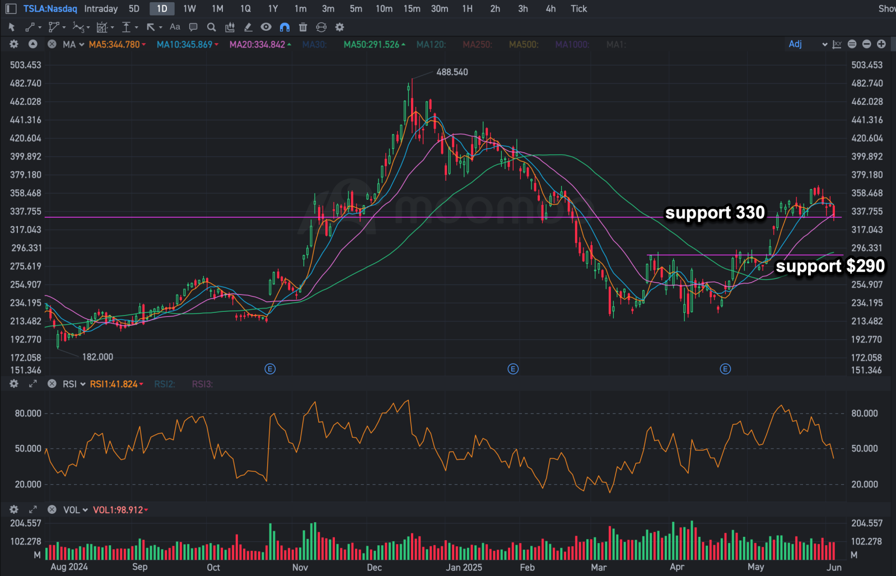Zoom out chart with minus icon
This screenshot has height=576, width=896.
click(x=867, y=44)
